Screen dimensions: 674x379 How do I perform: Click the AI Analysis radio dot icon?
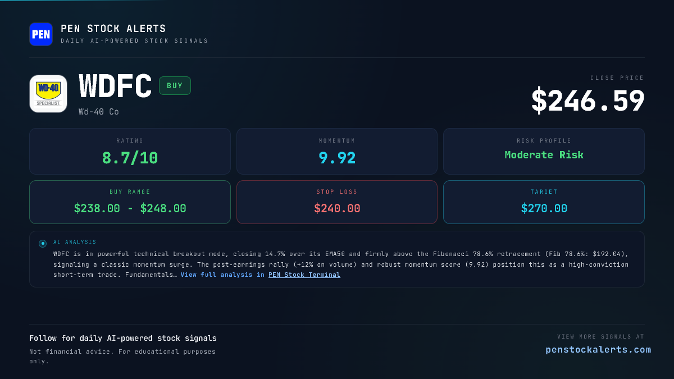[x=43, y=244]
